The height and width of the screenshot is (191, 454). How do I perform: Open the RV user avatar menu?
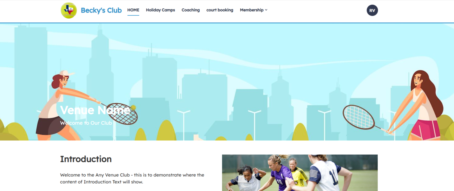coord(372,10)
